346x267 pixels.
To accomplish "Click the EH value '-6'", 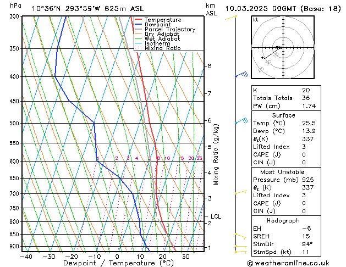I will point(306,229).
